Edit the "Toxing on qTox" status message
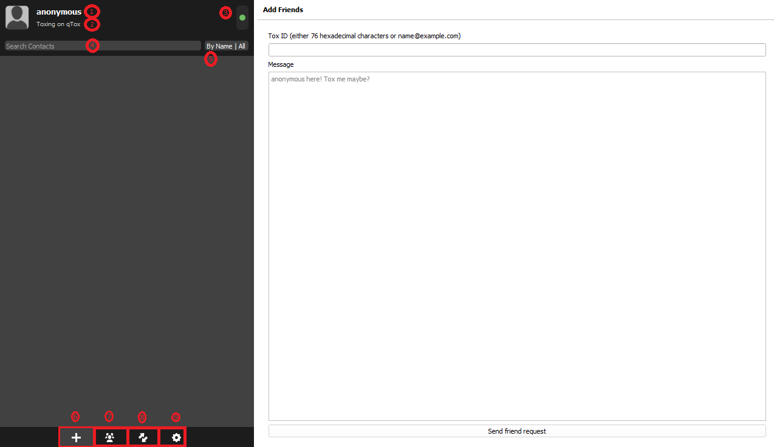Screen dimensions: 774x447 [x=58, y=24]
